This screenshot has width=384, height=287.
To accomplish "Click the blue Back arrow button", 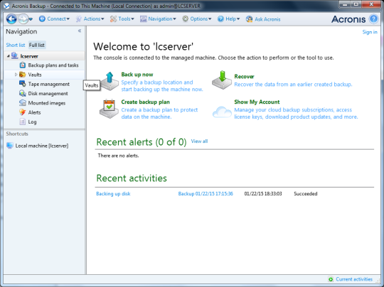I will [11, 19].
